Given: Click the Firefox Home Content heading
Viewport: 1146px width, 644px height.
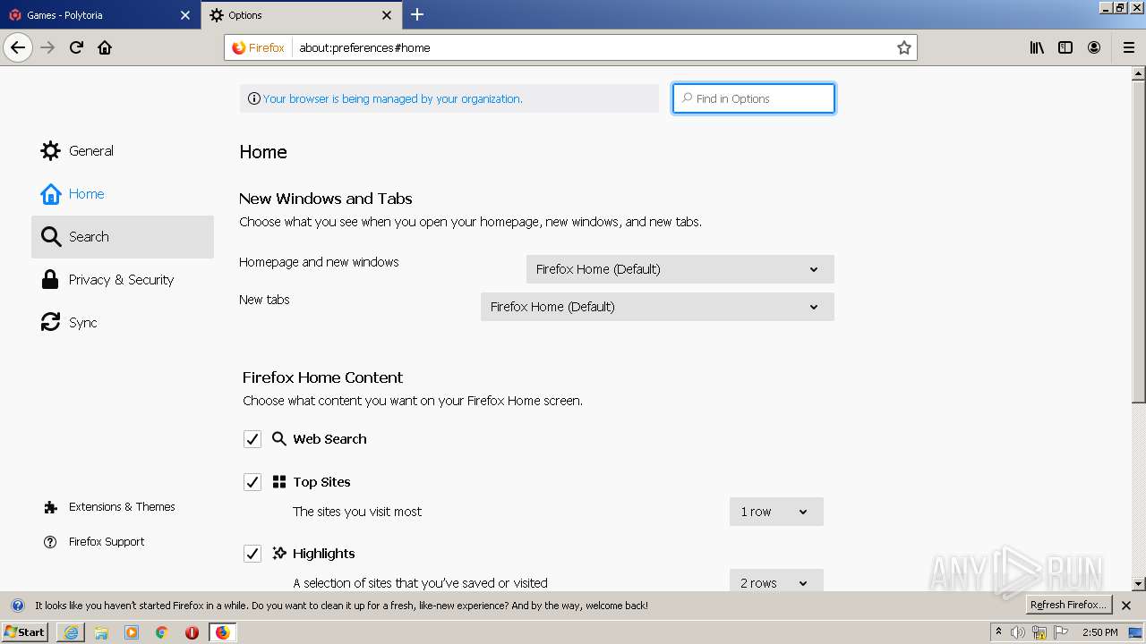Looking at the screenshot, I should coord(322,377).
